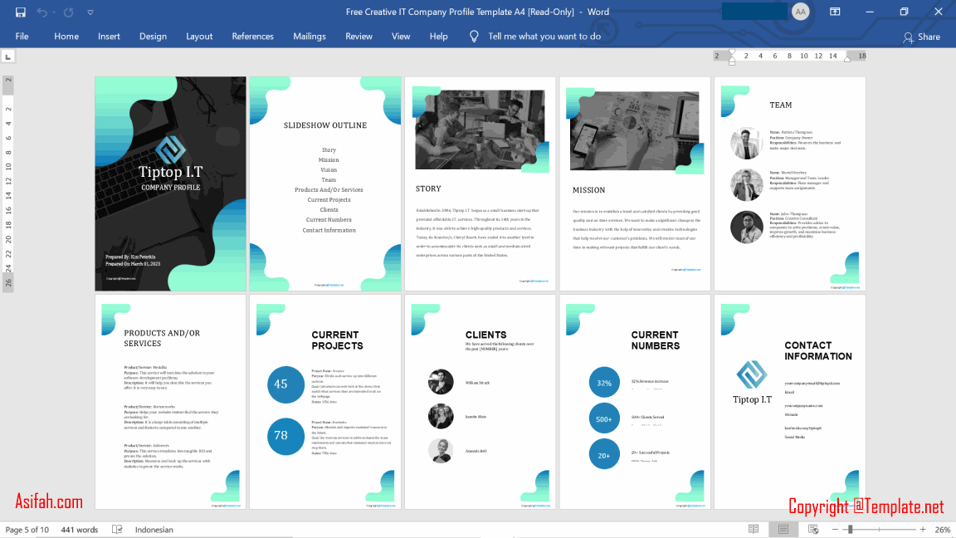The image size is (956, 538).
Task: Click the CURRENT NUMBERS heading
Action: [x=656, y=340]
